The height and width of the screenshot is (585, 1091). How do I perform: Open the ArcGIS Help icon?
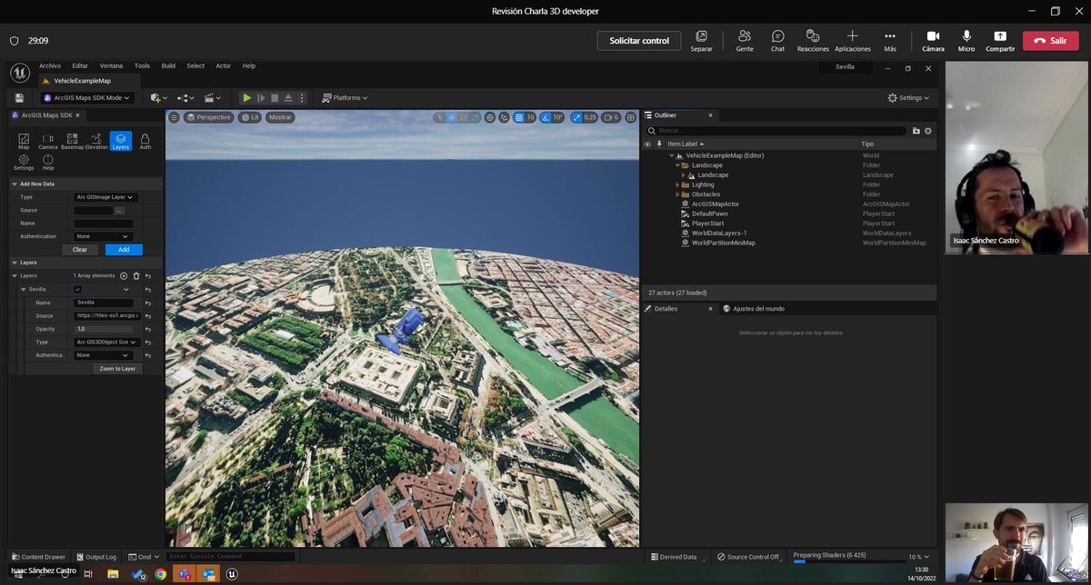[48, 163]
